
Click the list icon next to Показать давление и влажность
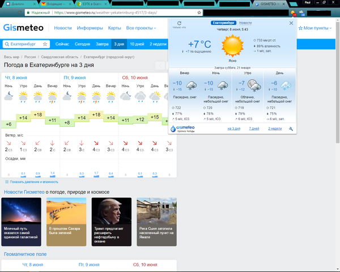tap(7, 182)
